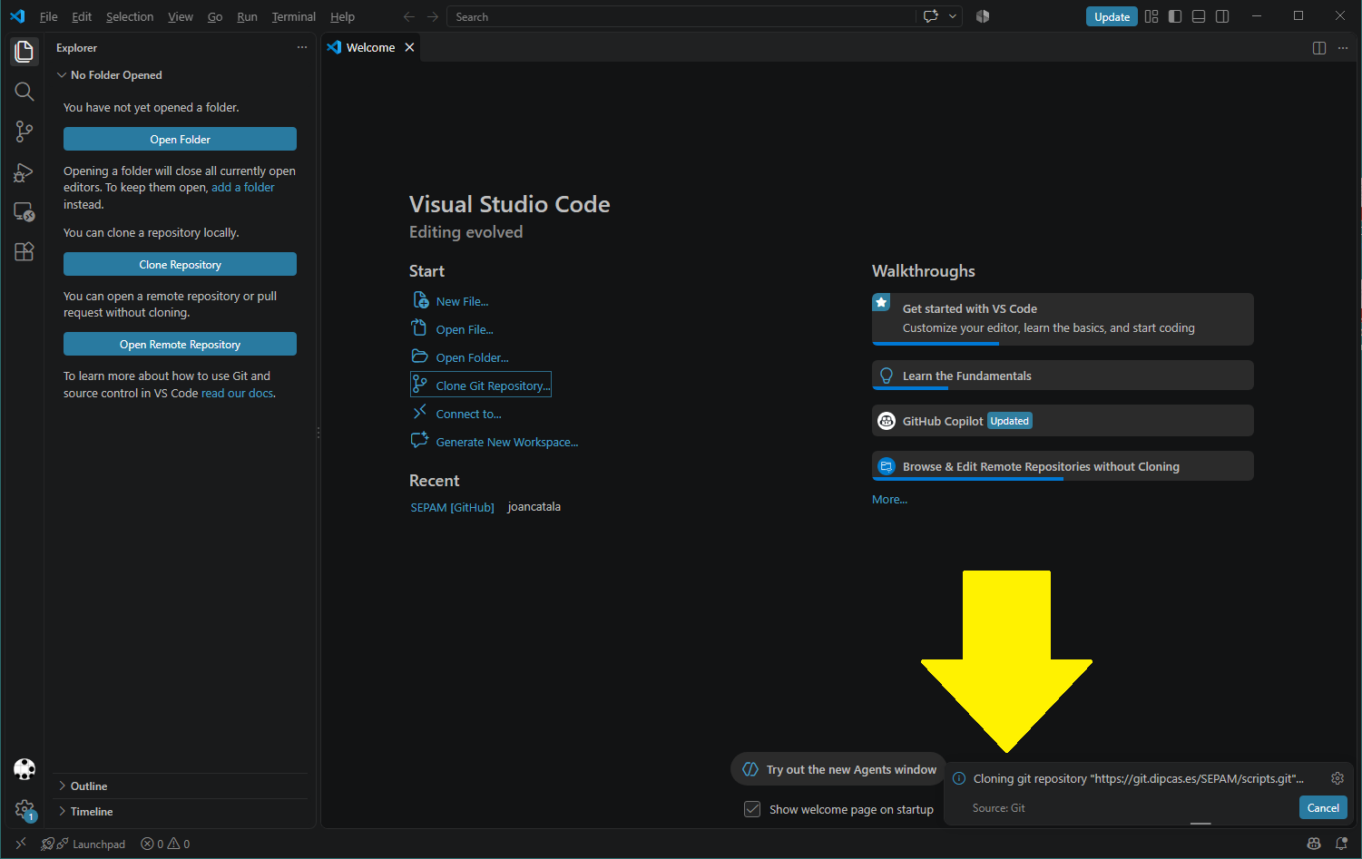
Task: Open Explorer's Views and More Actions ellipsis
Action: (x=302, y=47)
